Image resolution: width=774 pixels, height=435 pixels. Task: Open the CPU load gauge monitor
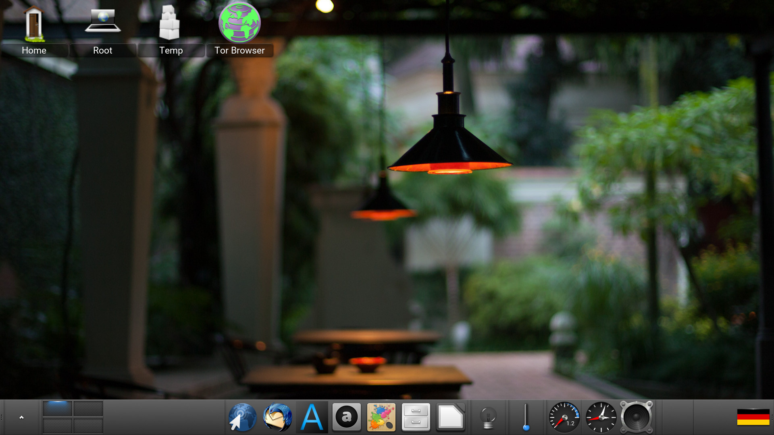pyautogui.click(x=564, y=417)
